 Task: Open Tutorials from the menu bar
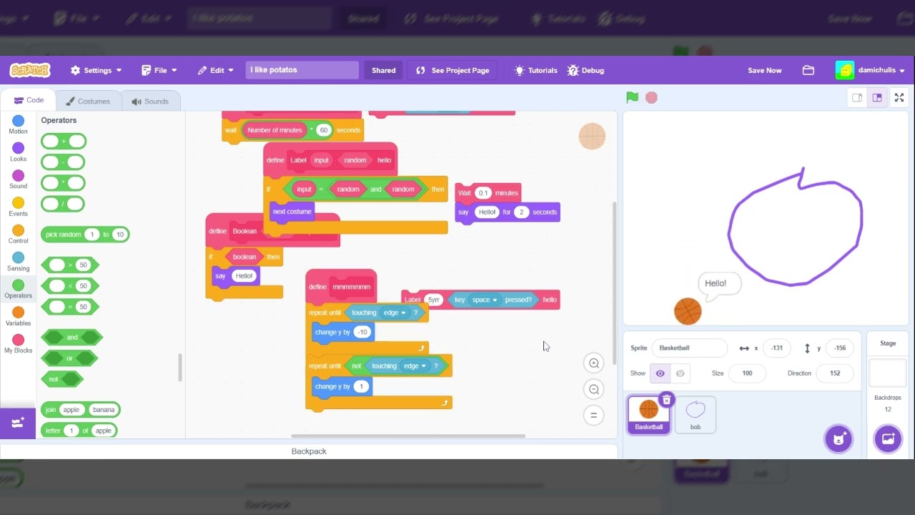click(x=535, y=70)
